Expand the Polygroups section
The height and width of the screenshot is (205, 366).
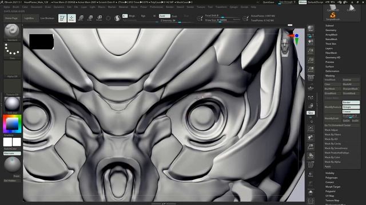point(331,178)
